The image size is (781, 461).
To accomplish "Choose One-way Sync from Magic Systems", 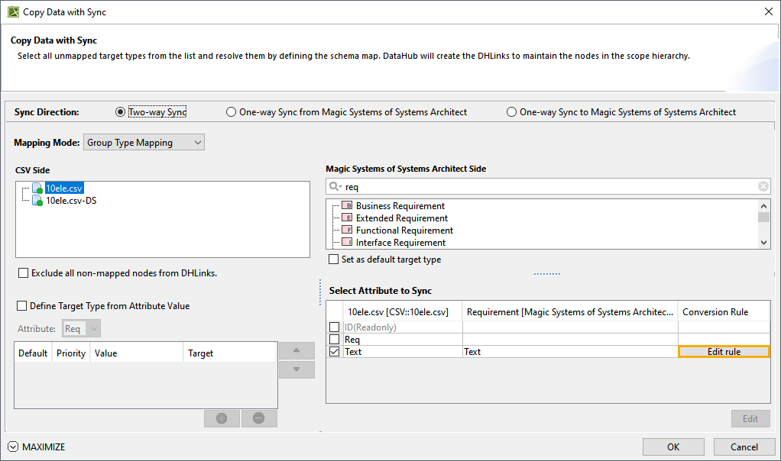I will [232, 112].
